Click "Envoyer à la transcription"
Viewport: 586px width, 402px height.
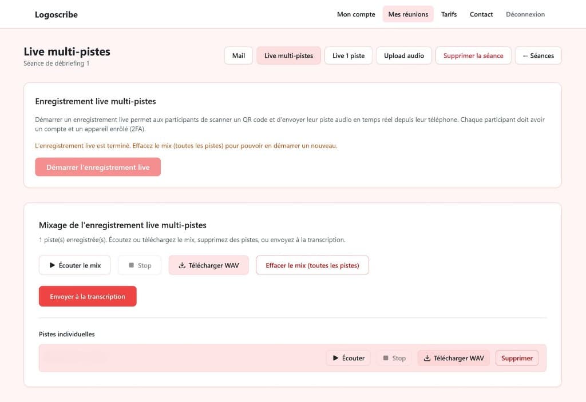[x=88, y=296]
